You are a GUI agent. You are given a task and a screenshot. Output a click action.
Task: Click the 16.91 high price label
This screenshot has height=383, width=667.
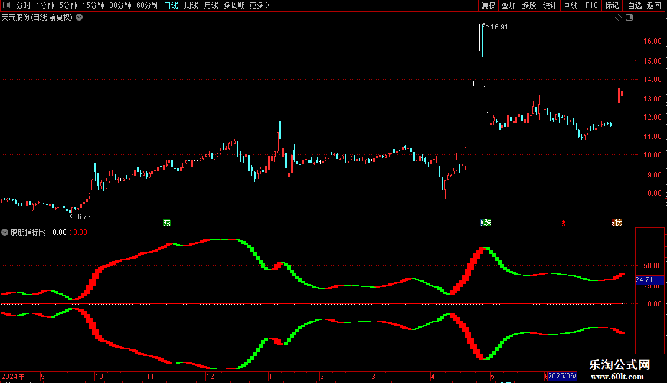[x=499, y=27]
